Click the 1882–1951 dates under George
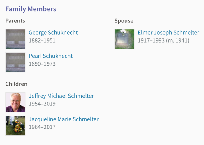Viewport: 204px width, 145px height. tap(42, 40)
